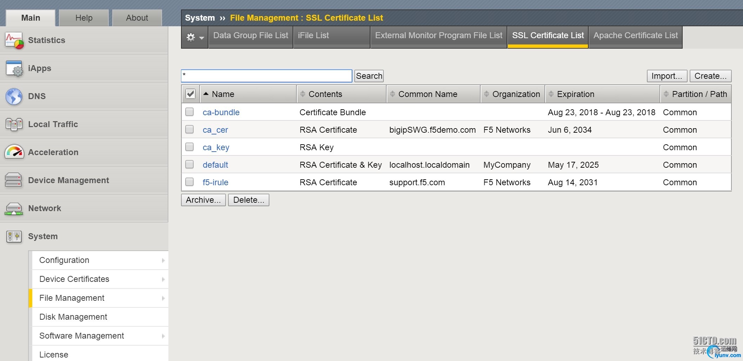Click the Import... button
Screen dimensions: 743x361
667,76
